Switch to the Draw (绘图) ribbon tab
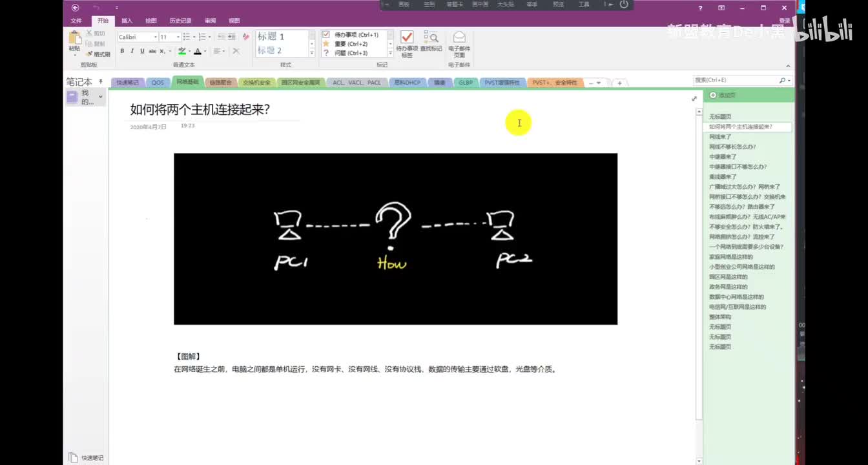The height and width of the screenshot is (465, 868). [151, 21]
